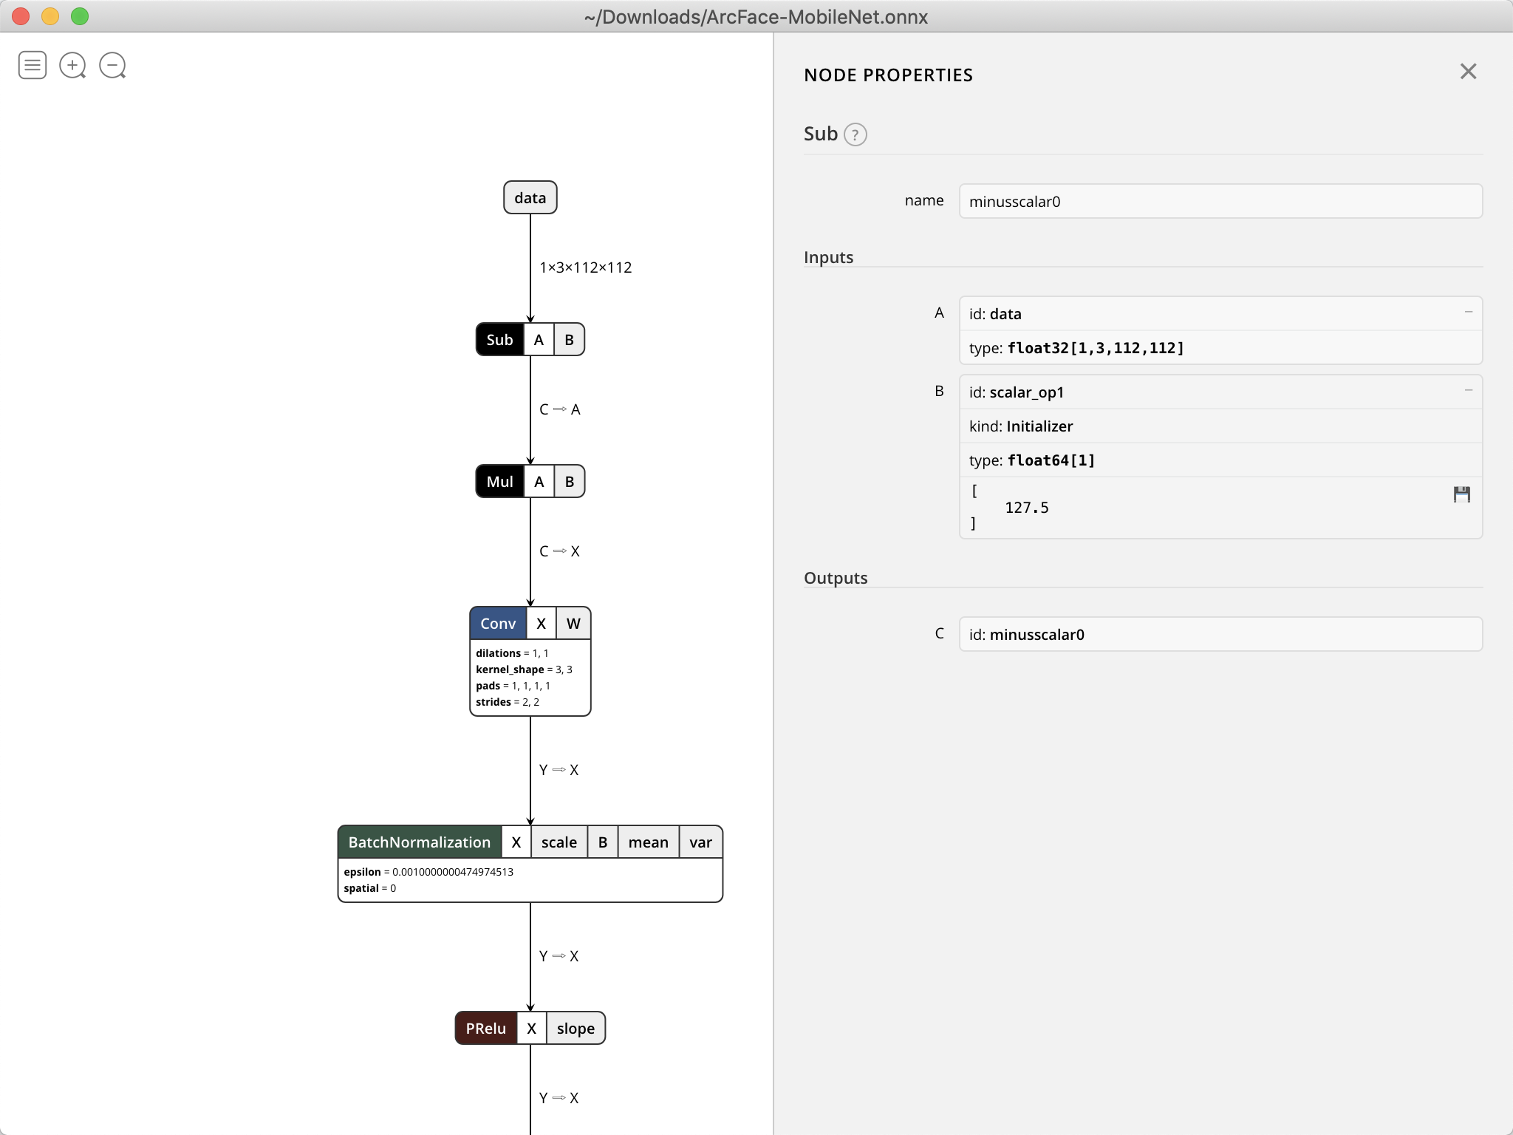Viewport: 1513px width, 1135px height.
Task: Expand the PRelu slope input
Action: (576, 1028)
